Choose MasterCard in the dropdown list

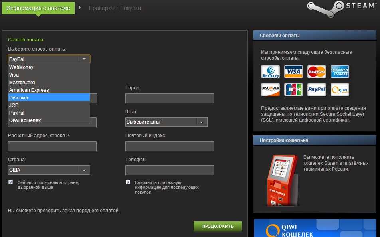(x=49, y=83)
